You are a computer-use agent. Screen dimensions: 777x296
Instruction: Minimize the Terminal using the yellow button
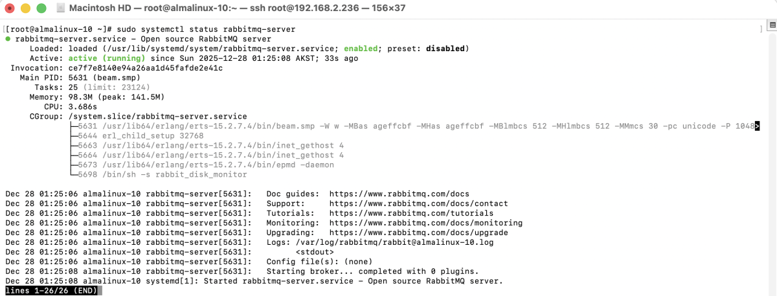(26, 8)
